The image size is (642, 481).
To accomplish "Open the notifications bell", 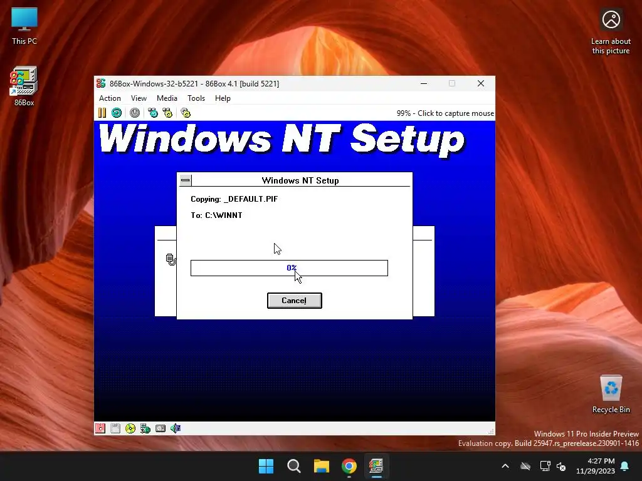I will click(625, 466).
